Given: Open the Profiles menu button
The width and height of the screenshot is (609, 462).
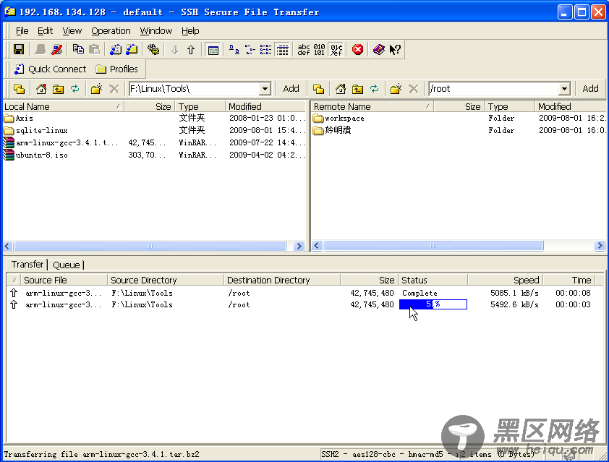Looking at the screenshot, I should (117, 69).
